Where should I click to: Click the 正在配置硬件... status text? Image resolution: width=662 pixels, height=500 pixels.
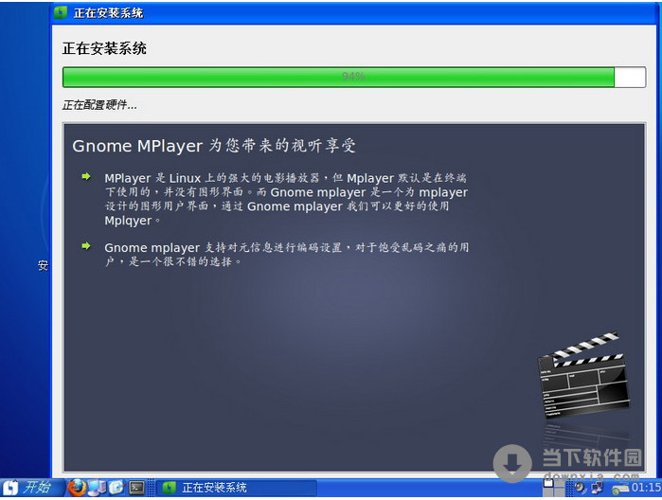click(x=99, y=105)
